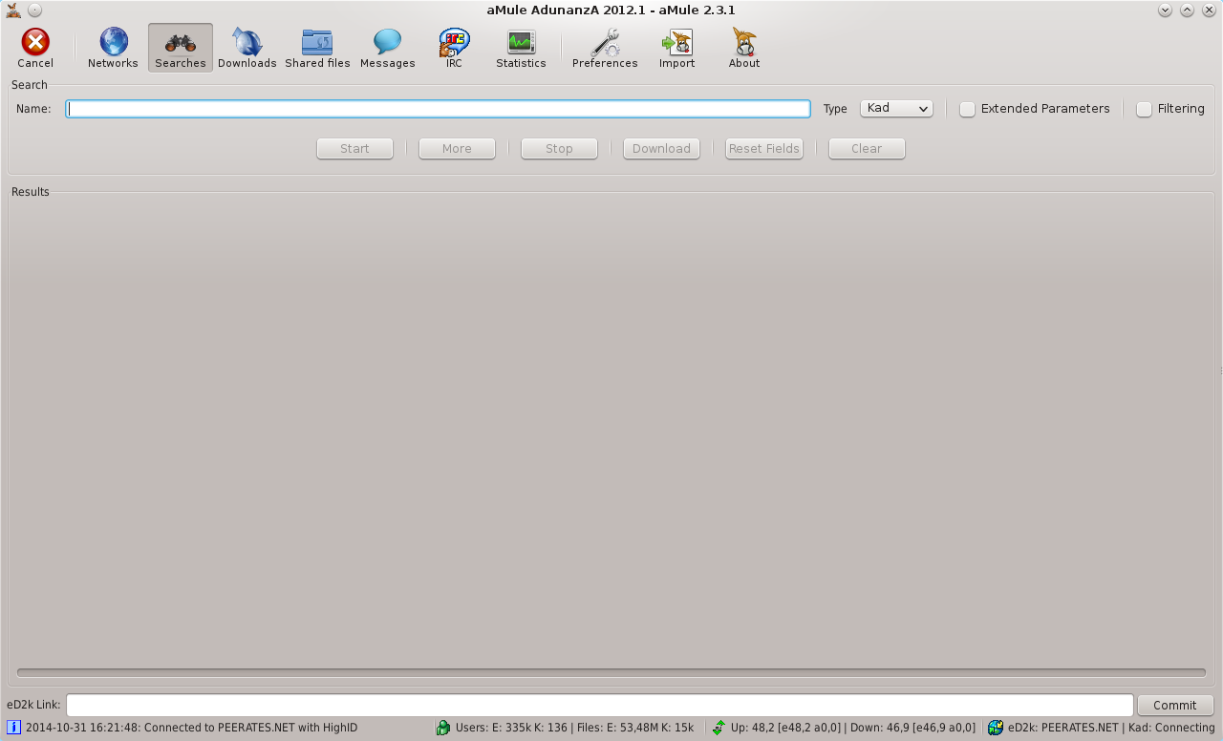
Task: Click the pin button left of window title
Action: (x=34, y=10)
